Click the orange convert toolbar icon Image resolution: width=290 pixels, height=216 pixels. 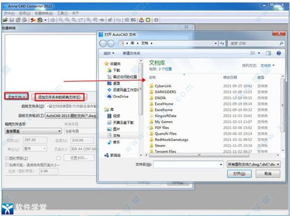coord(33,20)
